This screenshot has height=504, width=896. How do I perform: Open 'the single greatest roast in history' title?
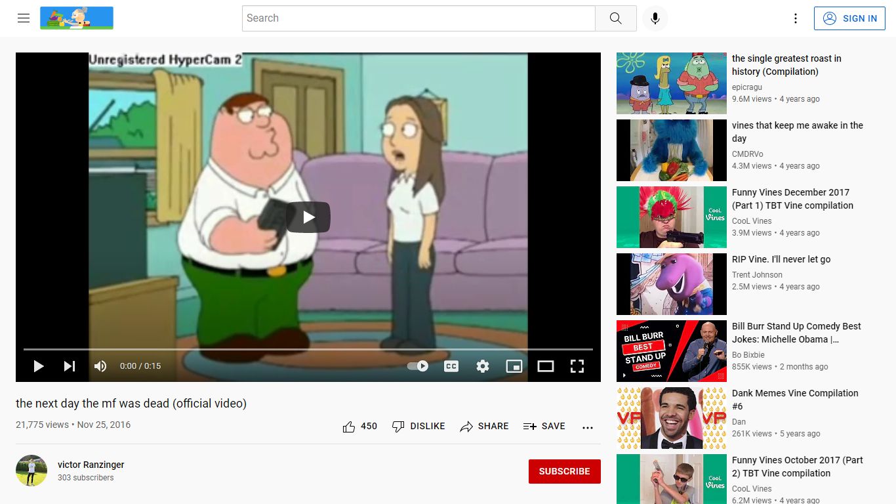coord(786,65)
